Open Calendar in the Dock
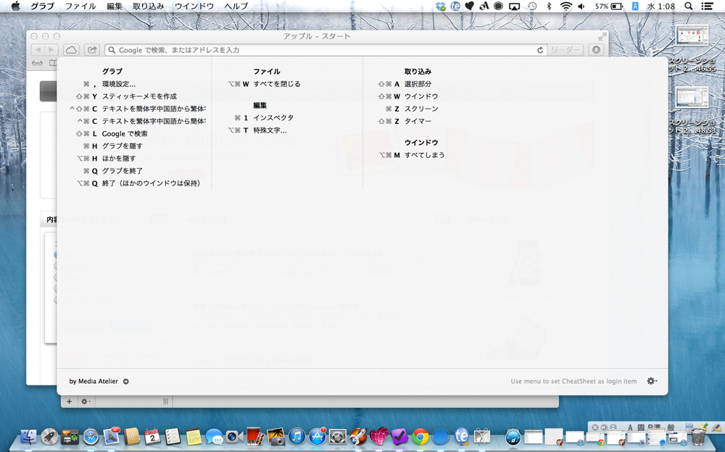Screen dimensions: 725x452 click(152, 437)
